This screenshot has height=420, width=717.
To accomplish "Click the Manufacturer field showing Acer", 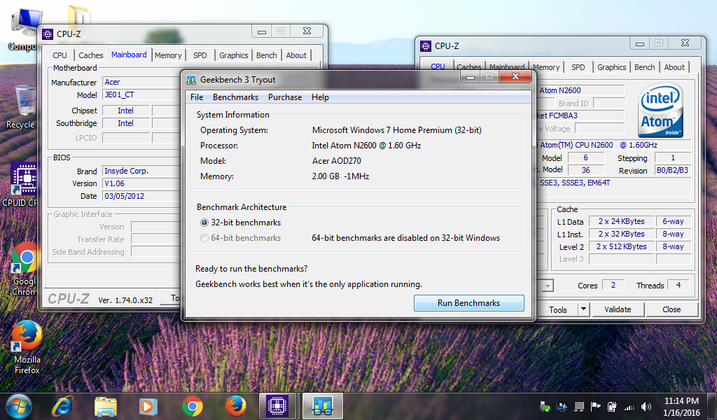I will point(141,83).
